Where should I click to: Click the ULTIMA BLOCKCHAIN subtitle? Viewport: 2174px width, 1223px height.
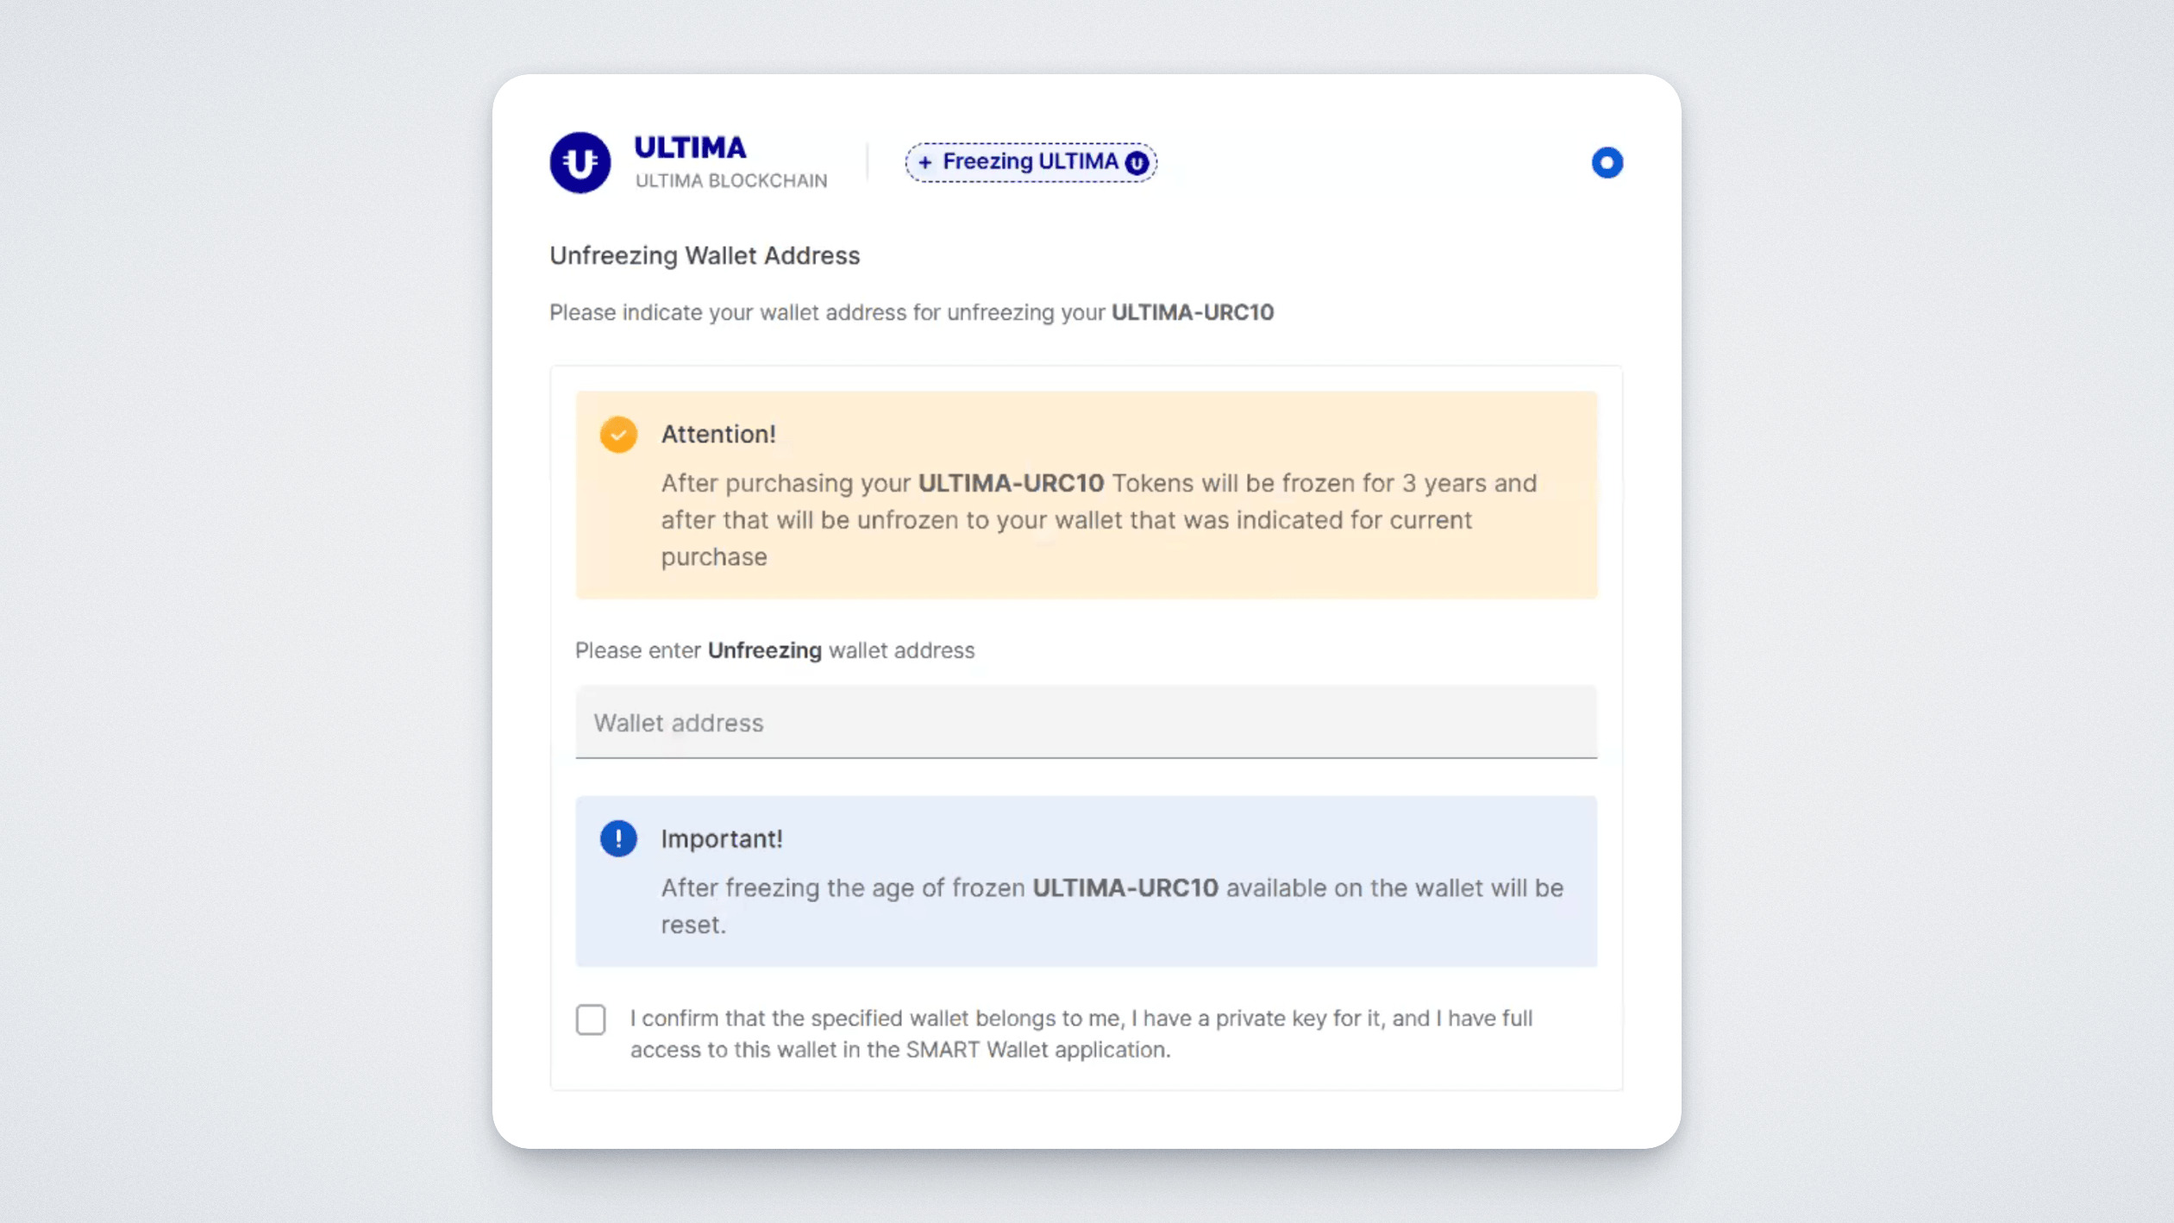click(731, 181)
